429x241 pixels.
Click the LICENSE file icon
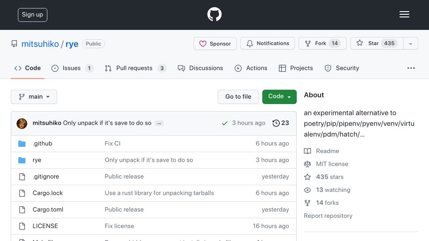[22, 226]
